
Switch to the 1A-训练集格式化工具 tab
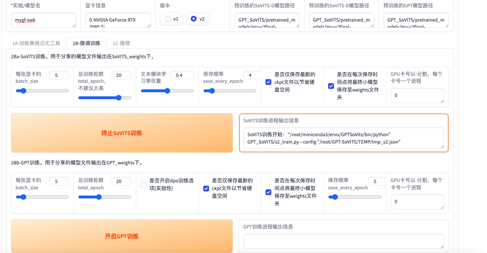(36, 43)
